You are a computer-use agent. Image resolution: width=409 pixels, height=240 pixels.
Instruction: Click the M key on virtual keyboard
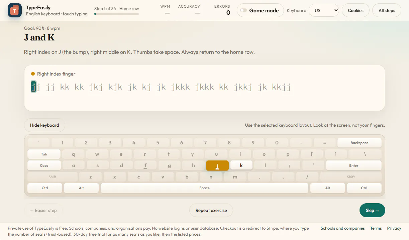pos(235,177)
